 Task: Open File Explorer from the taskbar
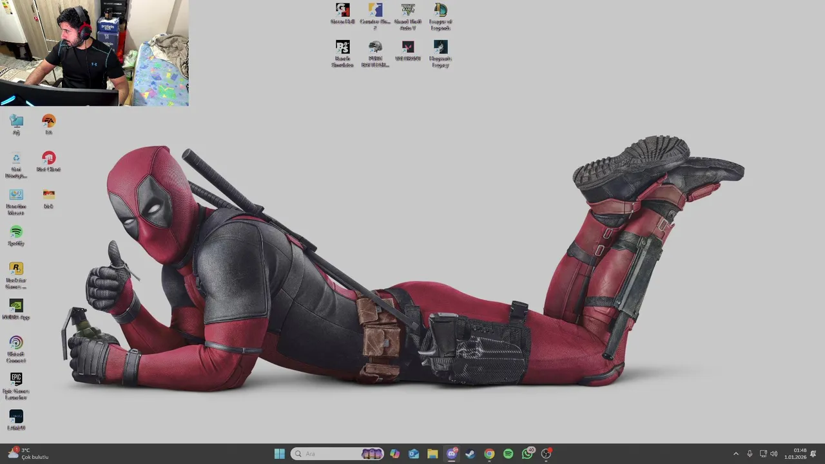click(432, 454)
